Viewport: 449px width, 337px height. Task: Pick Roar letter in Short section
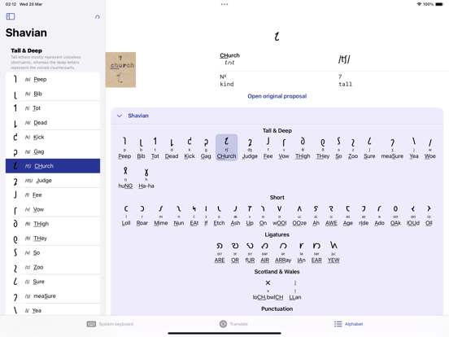coord(142,216)
